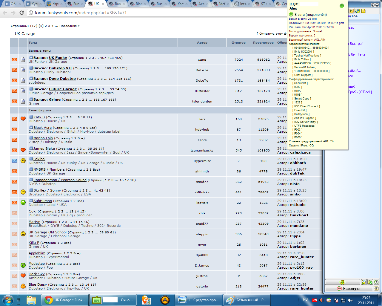Toggle the eye visibility icon in ICQ client
This screenshot has height=306, width=382.
tap(376, 288)
